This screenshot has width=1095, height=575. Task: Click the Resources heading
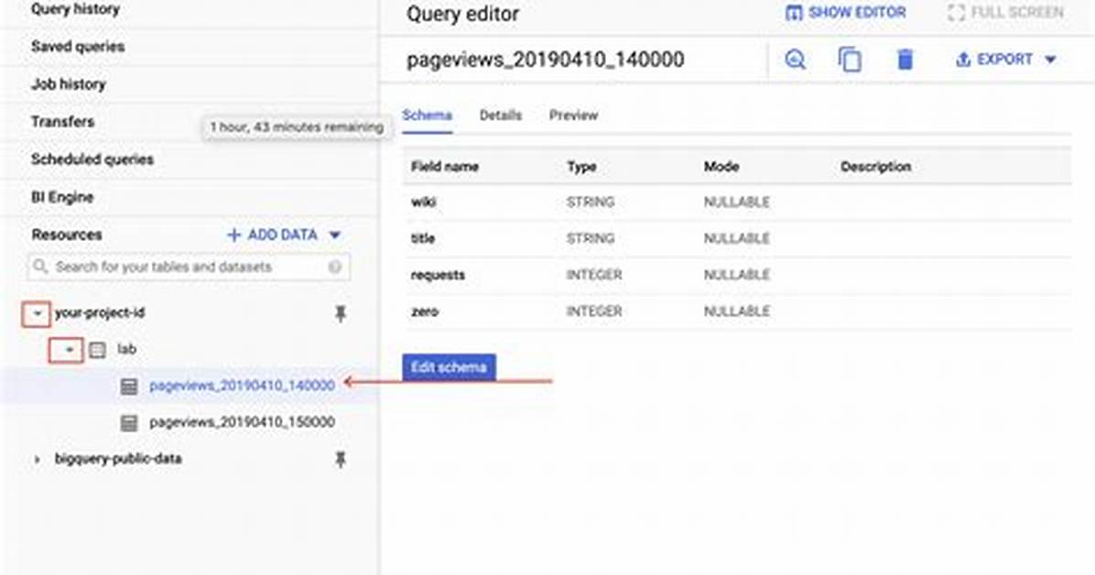pos(66,234)
